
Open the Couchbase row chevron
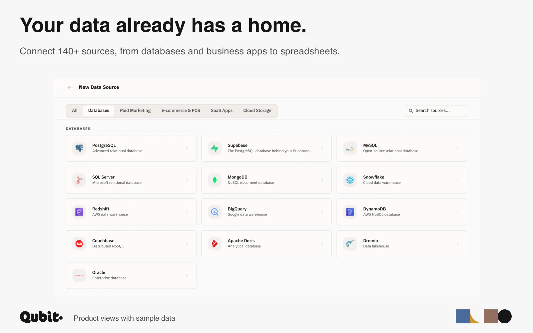187,244
